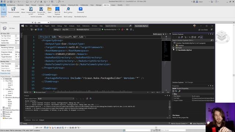Switch to CodeLens tab
Image resolution: width=235 pixels, height=132 pixels.
click(28, 120)
